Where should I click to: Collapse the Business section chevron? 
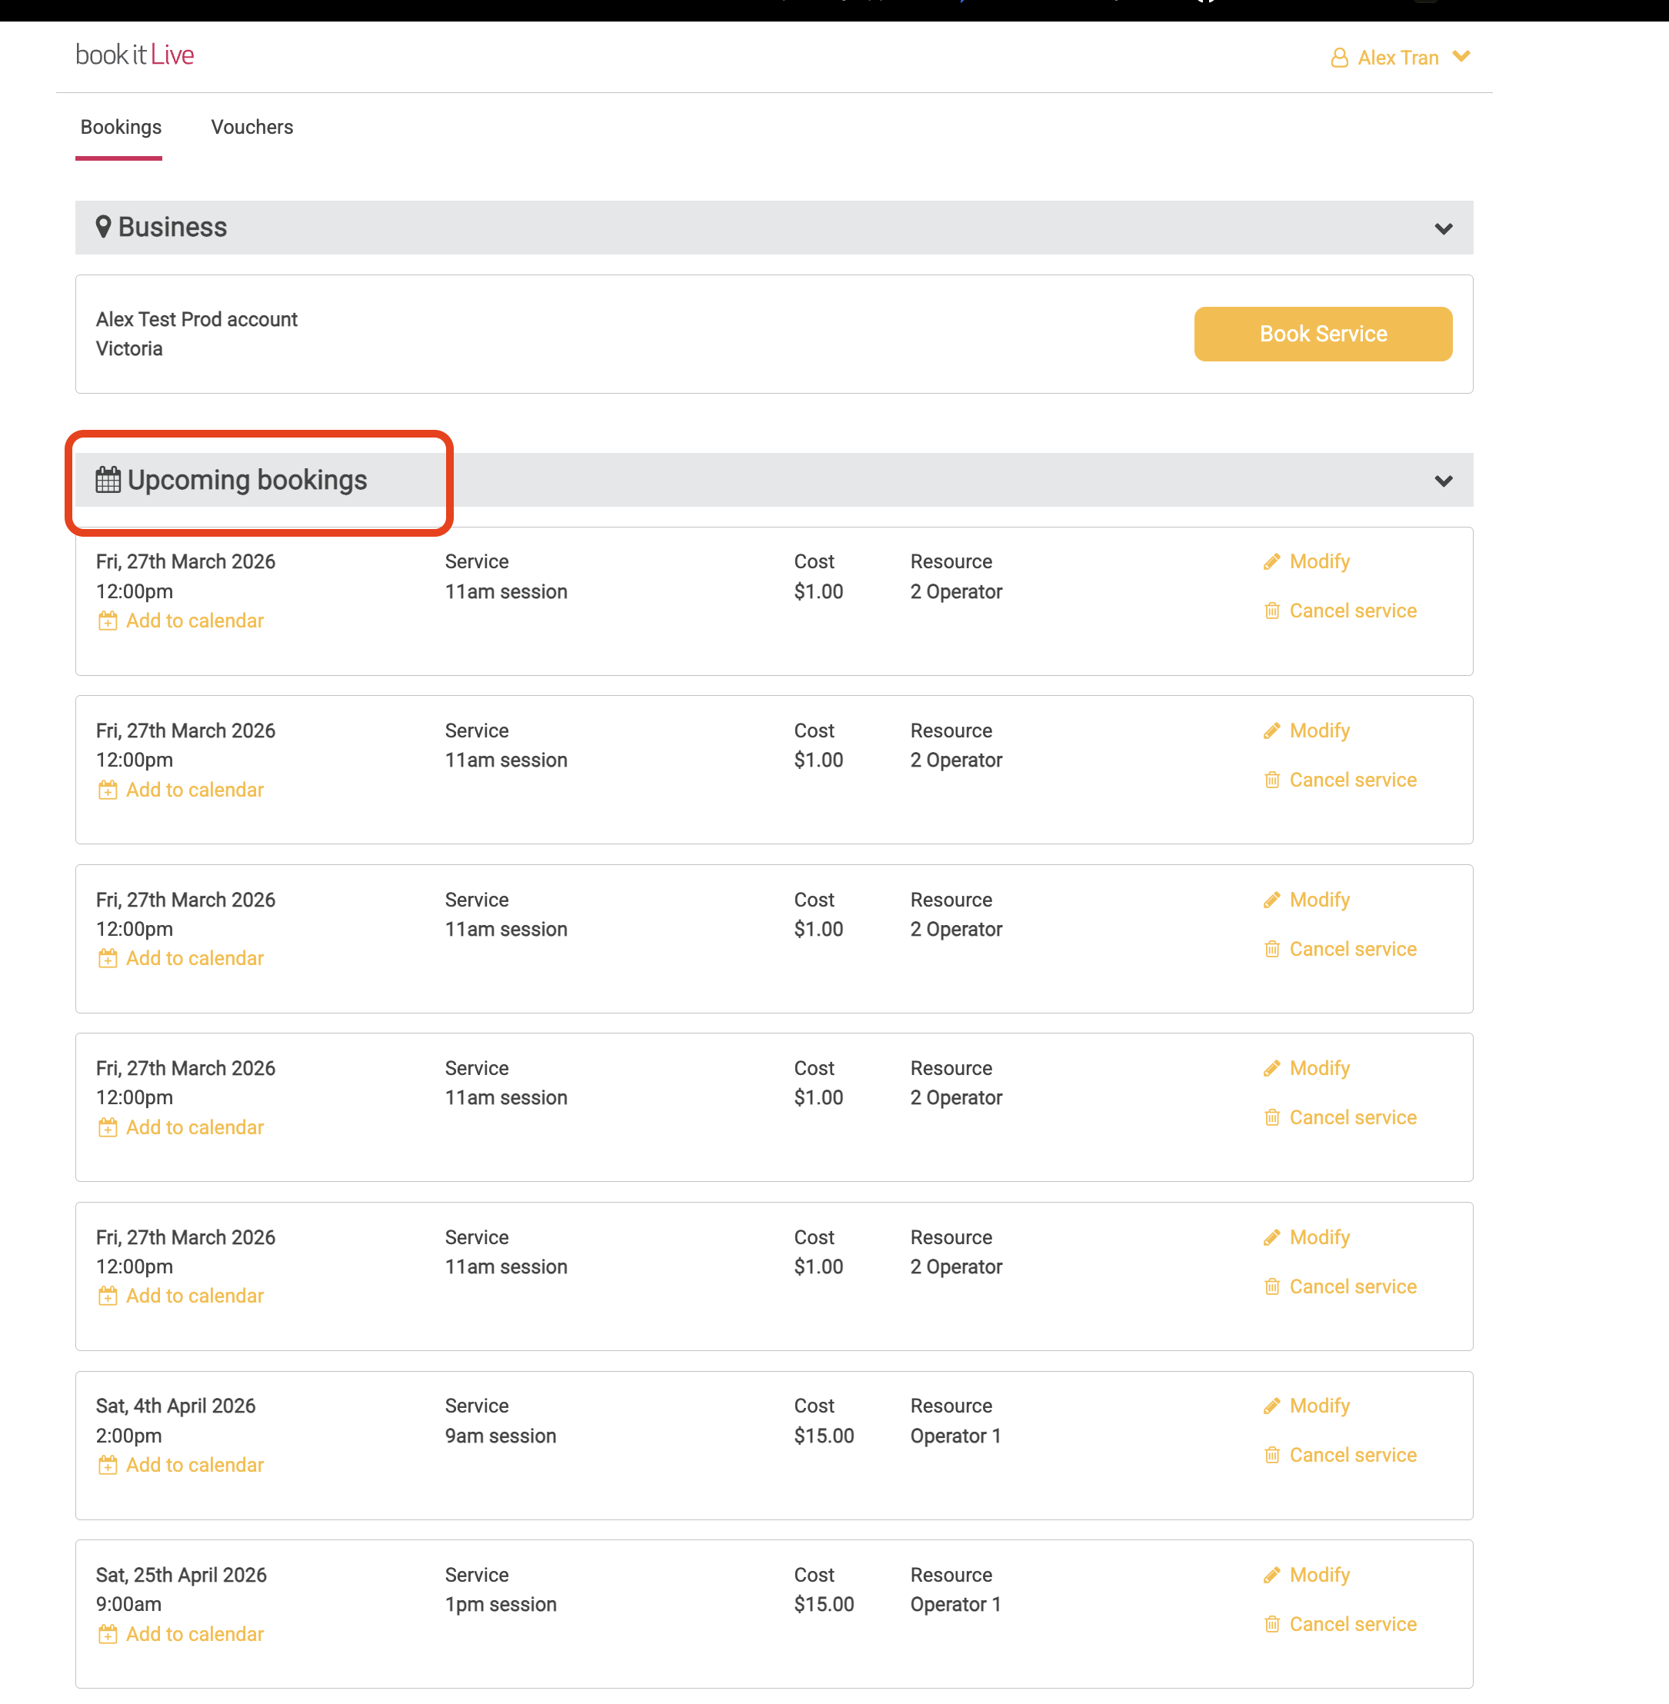pyautogui.click(x=1443, y=229)
